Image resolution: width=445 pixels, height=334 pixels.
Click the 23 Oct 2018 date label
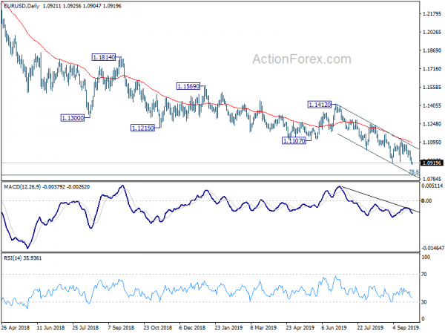(157, 327)
